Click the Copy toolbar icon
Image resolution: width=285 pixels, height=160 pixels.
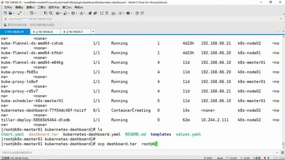(46, 13)
